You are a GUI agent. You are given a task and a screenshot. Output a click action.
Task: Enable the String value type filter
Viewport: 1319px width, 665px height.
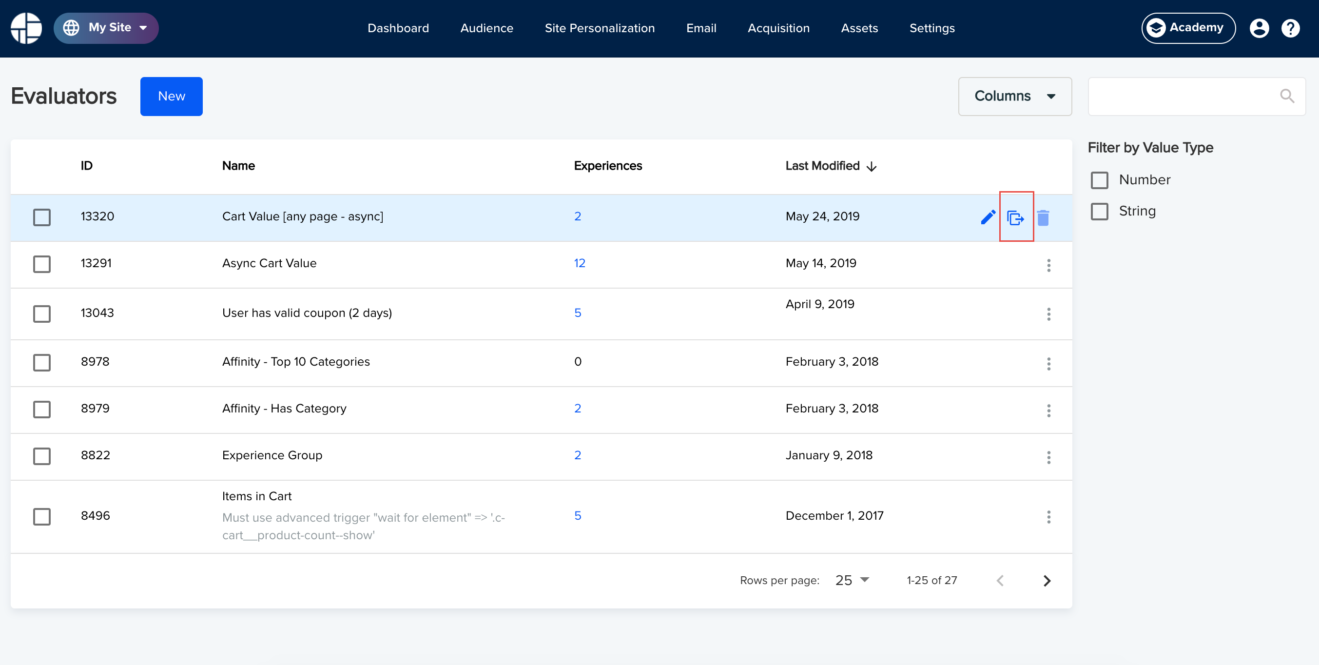point(1099,212)
